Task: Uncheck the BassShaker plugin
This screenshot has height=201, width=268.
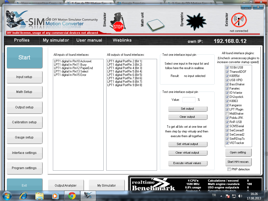Action: (227, 84)
